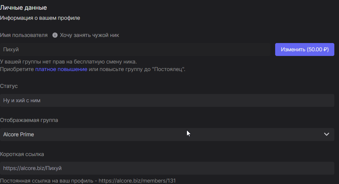Screen dimensions: 339x184
Task: Click the "Короткая ссылка" label
Action: [x=22, y=154]
